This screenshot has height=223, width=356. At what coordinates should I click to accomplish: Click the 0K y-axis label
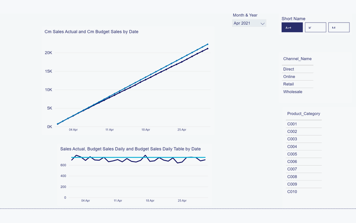50,127
